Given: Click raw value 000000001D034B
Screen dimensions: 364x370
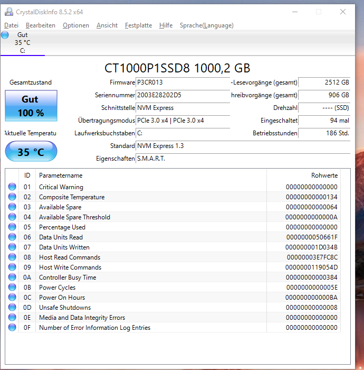Looking at the screenshot, I should pyautogui.click(x=311, y=247).
